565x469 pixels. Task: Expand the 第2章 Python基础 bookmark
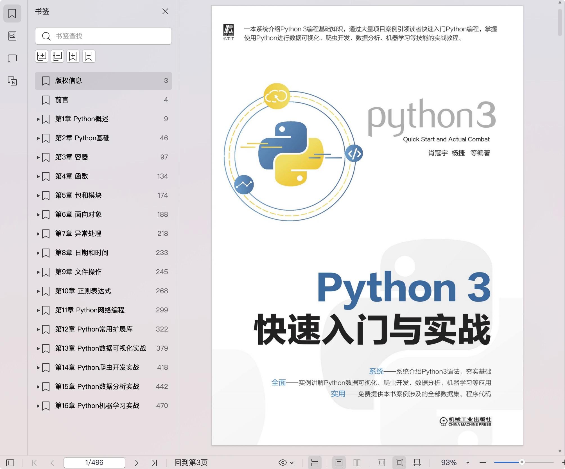pos(38,138)
